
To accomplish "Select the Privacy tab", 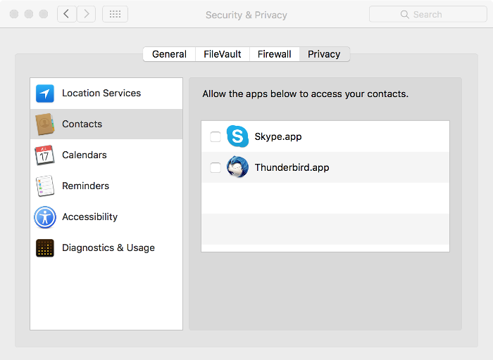I will point(324,54).
